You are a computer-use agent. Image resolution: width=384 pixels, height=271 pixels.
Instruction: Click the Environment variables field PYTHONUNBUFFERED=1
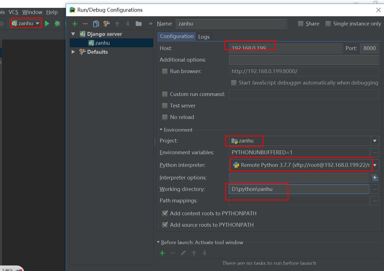[299, 153]
